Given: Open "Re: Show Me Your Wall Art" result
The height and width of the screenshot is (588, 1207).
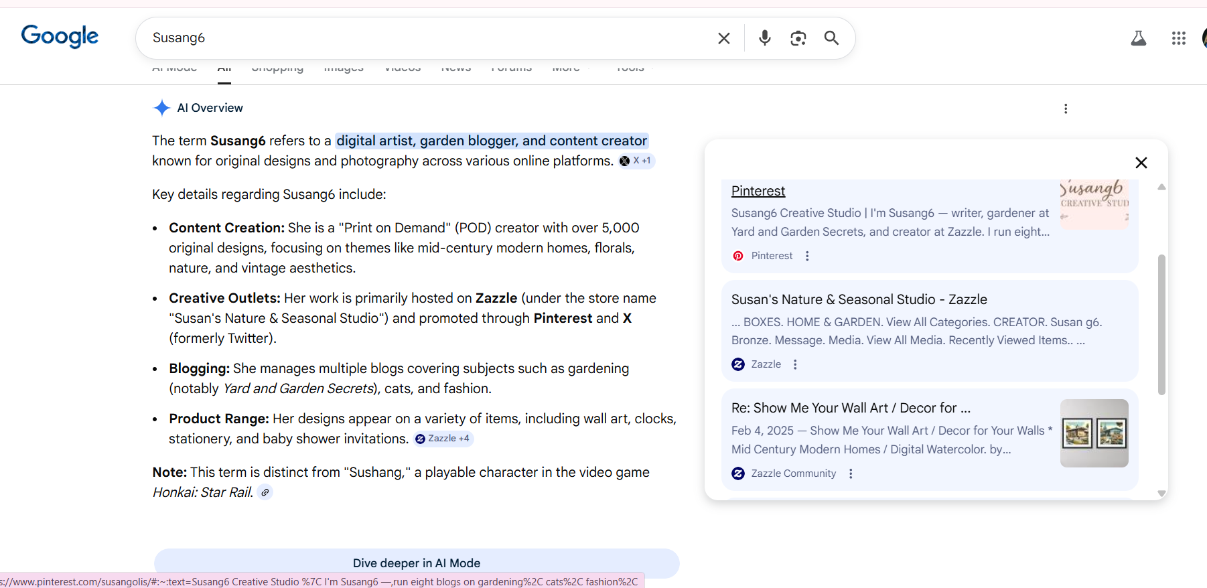Looking at the screenshot, I should click(x=851, y=408).
